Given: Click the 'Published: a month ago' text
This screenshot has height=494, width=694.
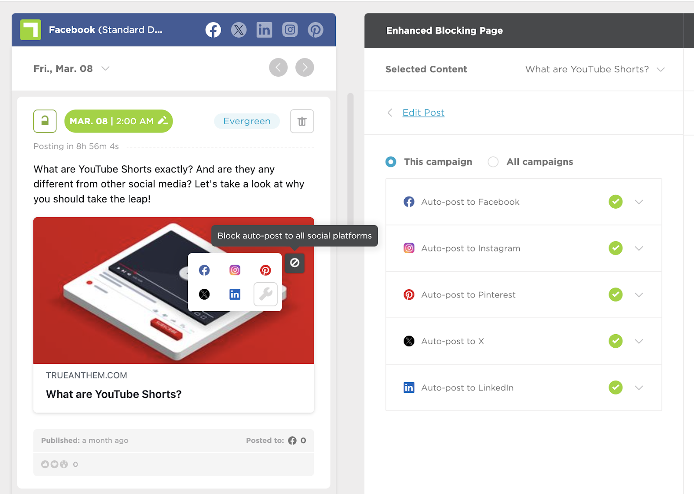Looking at the screenshot, I should click(85, 440).
